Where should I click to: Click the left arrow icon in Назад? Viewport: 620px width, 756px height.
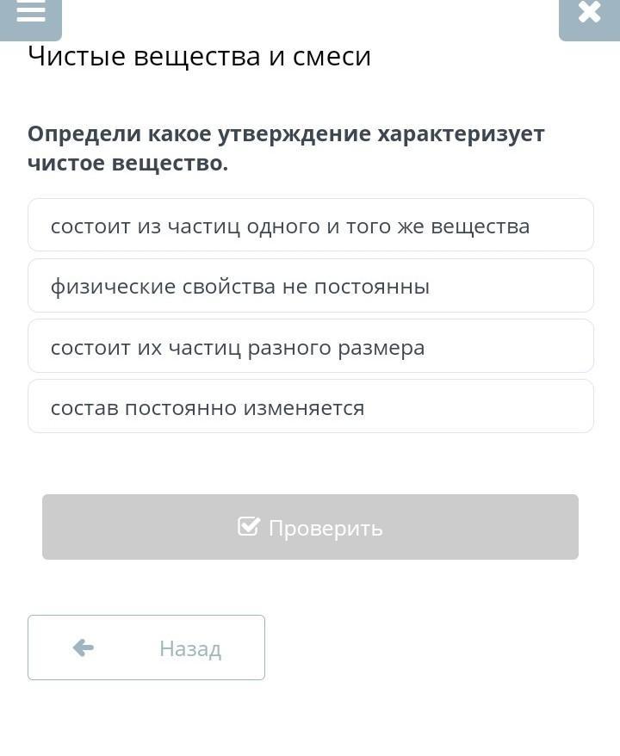click(84, 648)
